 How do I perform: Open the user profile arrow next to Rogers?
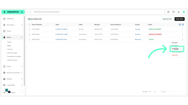[22, 93]
